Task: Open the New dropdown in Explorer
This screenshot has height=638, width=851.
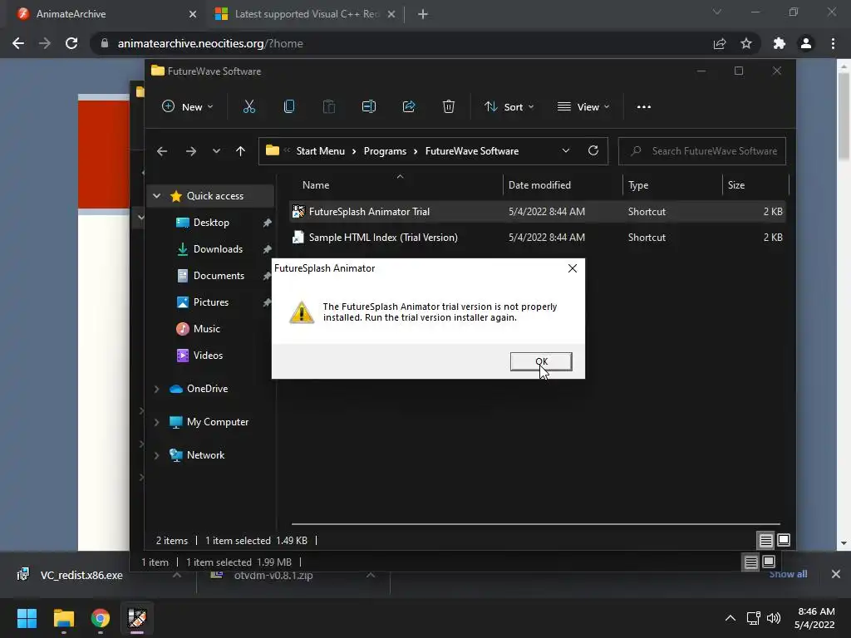Action: (x=188, y=107)
